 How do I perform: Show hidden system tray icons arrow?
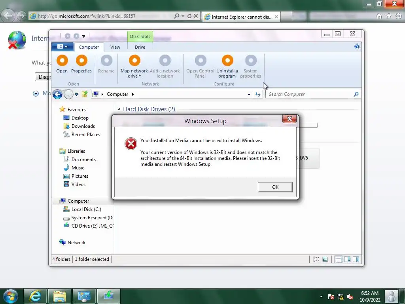[x=321, y=297]
